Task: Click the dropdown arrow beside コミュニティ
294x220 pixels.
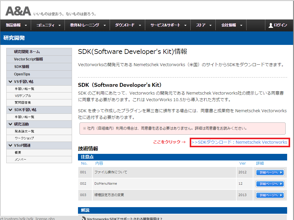Action: pos(60,25)
